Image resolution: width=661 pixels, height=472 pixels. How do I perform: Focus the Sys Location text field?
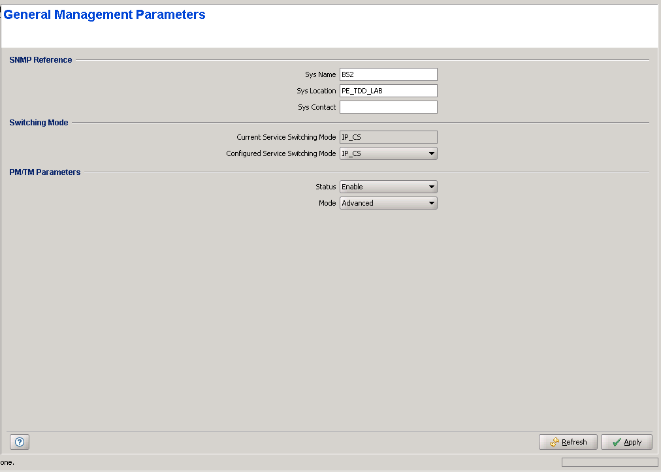point(388,91)
